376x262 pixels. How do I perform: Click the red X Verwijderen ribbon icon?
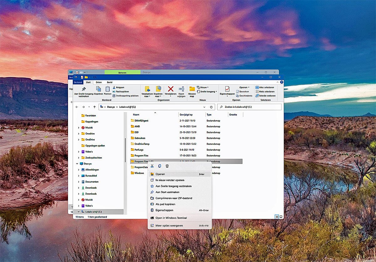coord(170,89)
